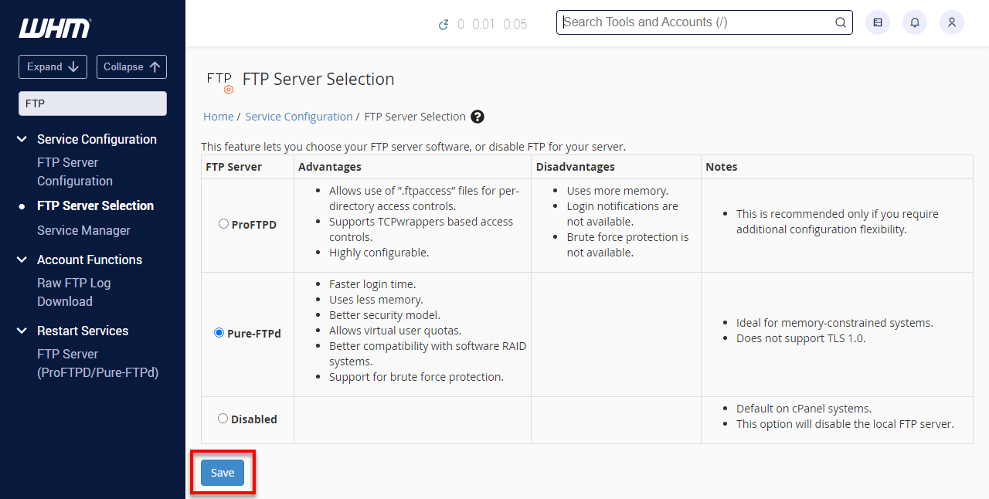989x499 pixels.
Task: Select the Pure-FTPd radio button
Action: tap(219, 333)
